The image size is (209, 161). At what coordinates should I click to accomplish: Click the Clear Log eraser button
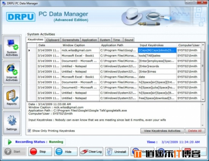point(91,151)
